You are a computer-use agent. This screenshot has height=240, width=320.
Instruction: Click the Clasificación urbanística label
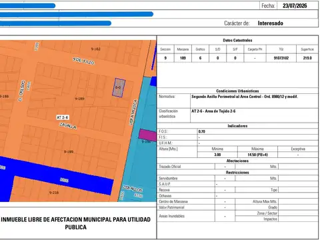[168, 113]
